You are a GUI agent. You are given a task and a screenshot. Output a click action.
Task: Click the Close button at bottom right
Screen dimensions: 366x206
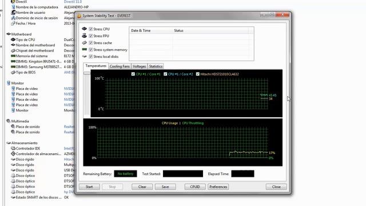coord(276,187)
